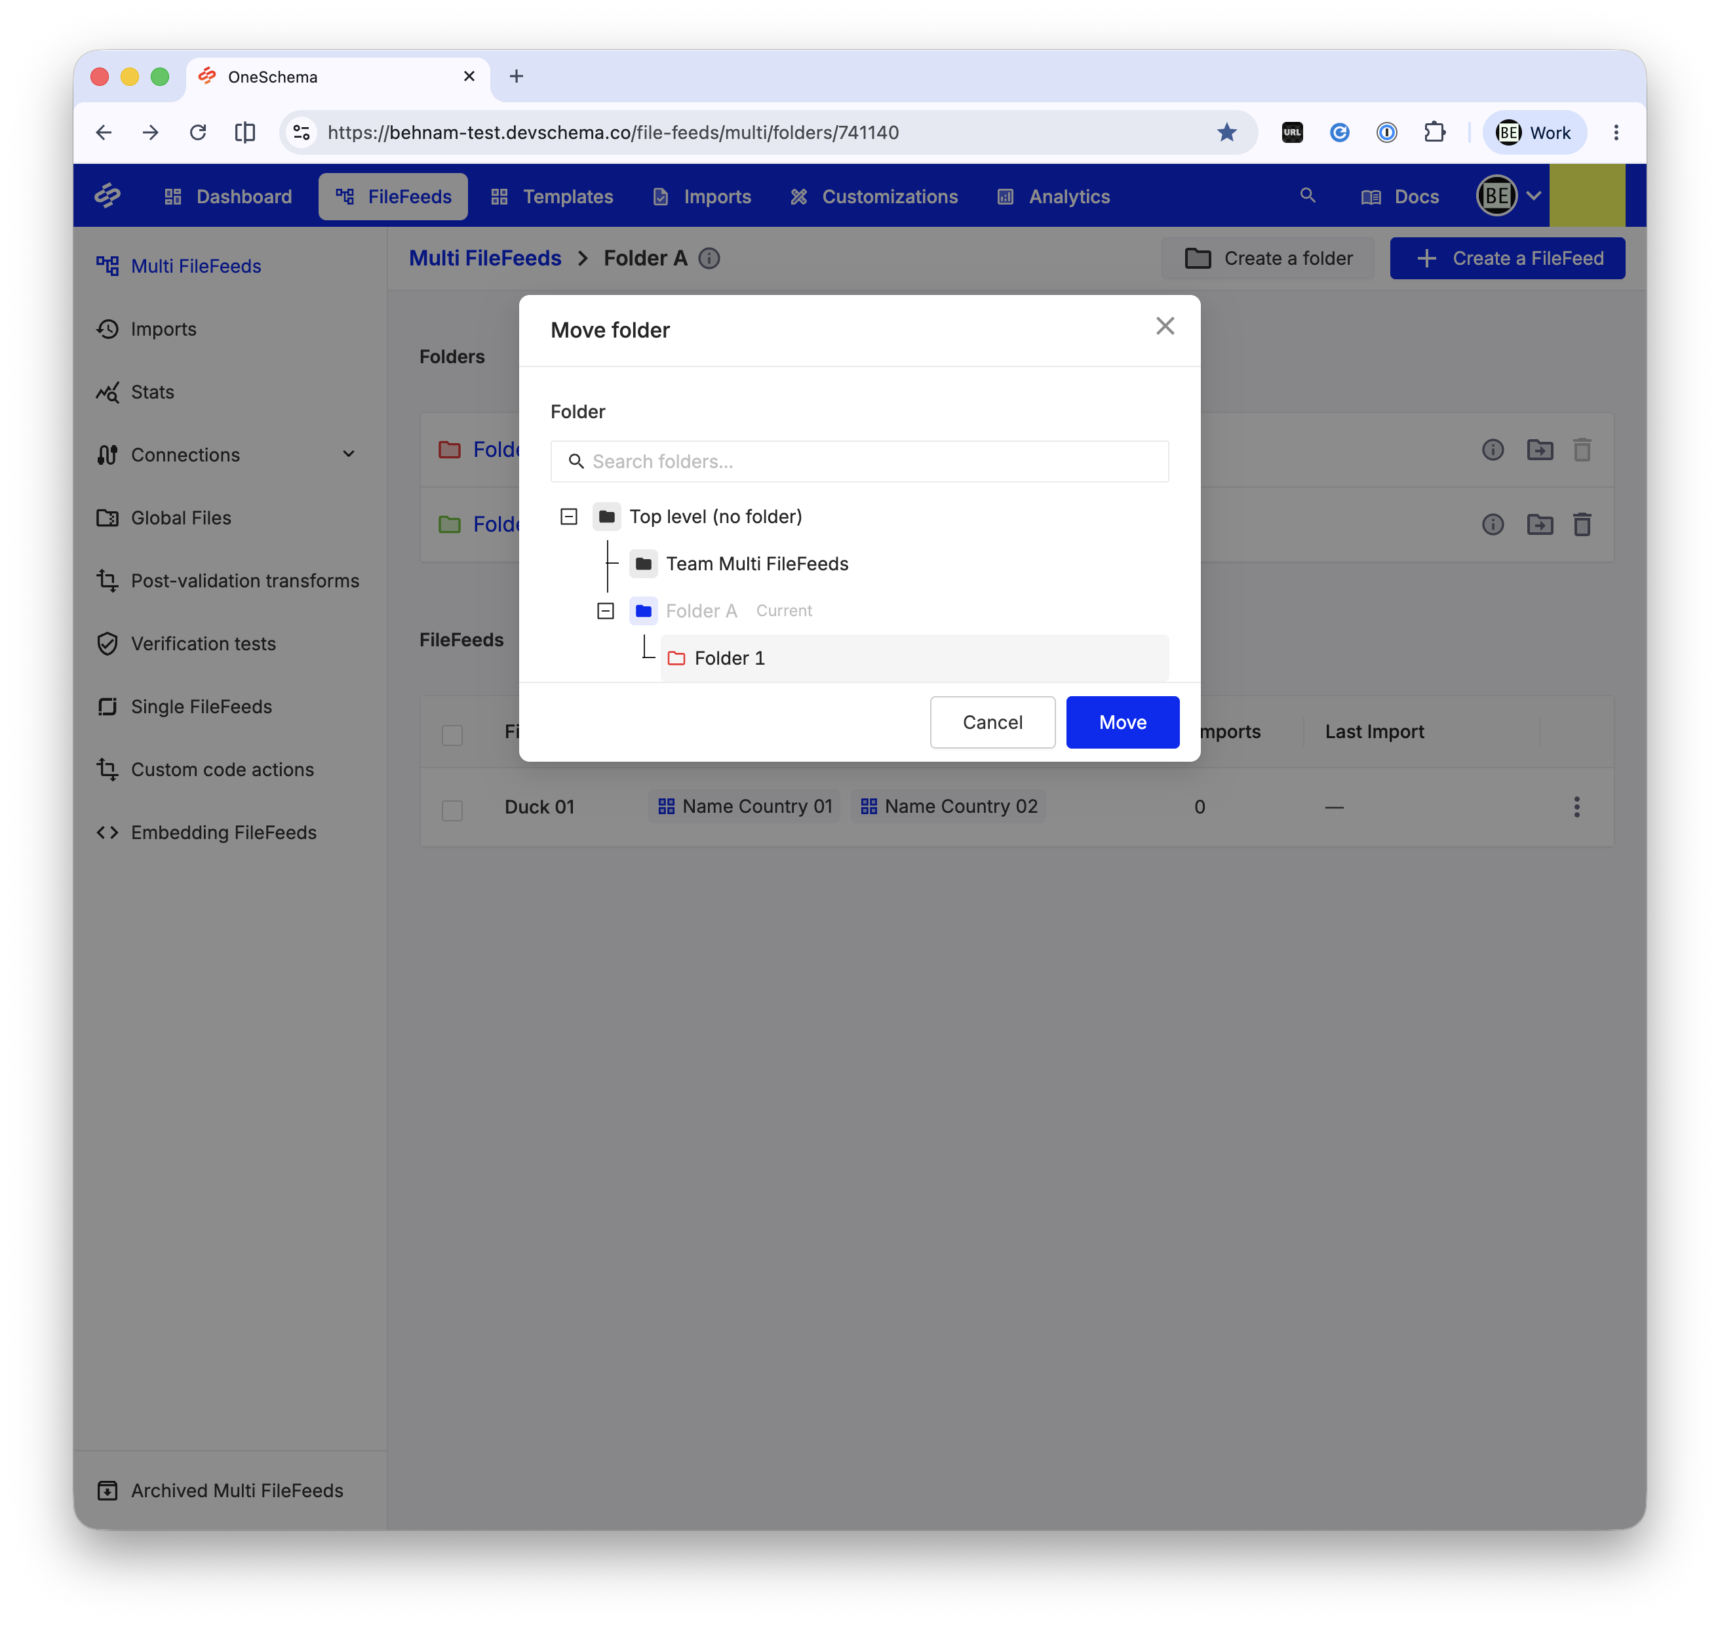The width and height of the screenshot is (1720, 1627).
Task: Open the FileFeeds nav tab
Action: 393,197
